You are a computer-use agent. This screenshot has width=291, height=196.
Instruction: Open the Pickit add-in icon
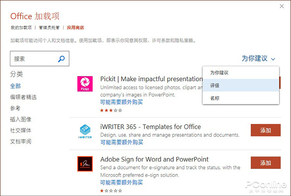[x=85, y=84]
